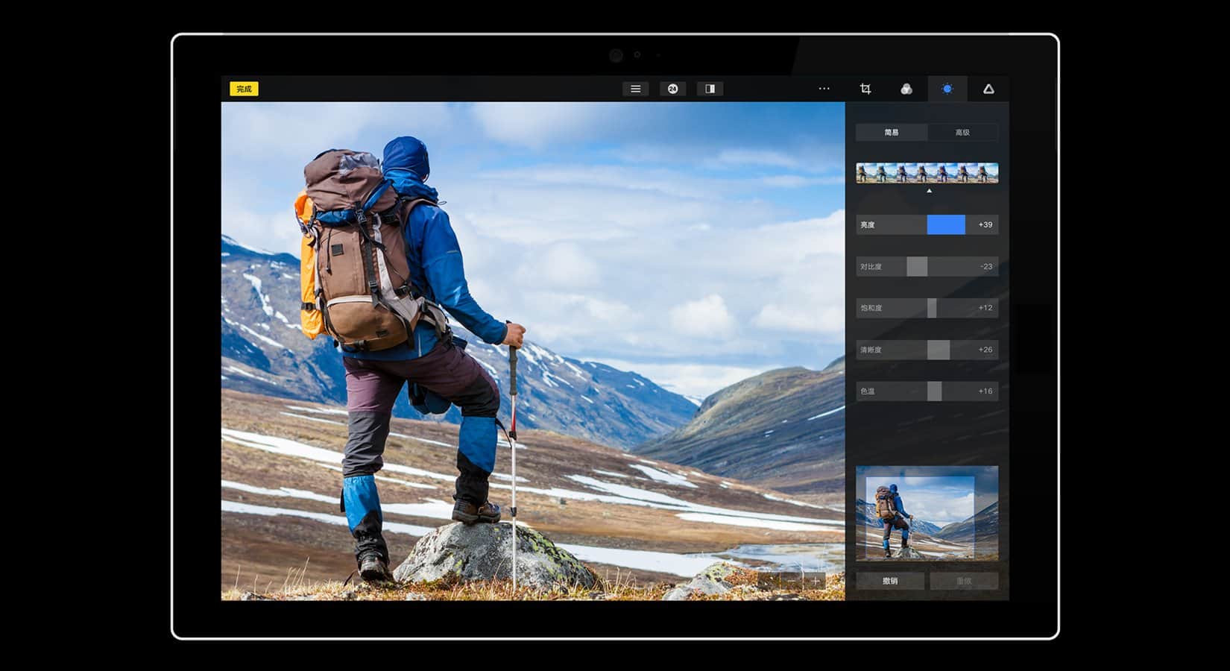Screen dimensions: 1230x671
Task: Click the circular 24 badge icon
Action: pyautogui.click(x=672, y=89)
